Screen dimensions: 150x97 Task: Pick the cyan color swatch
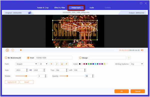pyautogui.click(x=95, y=64)
